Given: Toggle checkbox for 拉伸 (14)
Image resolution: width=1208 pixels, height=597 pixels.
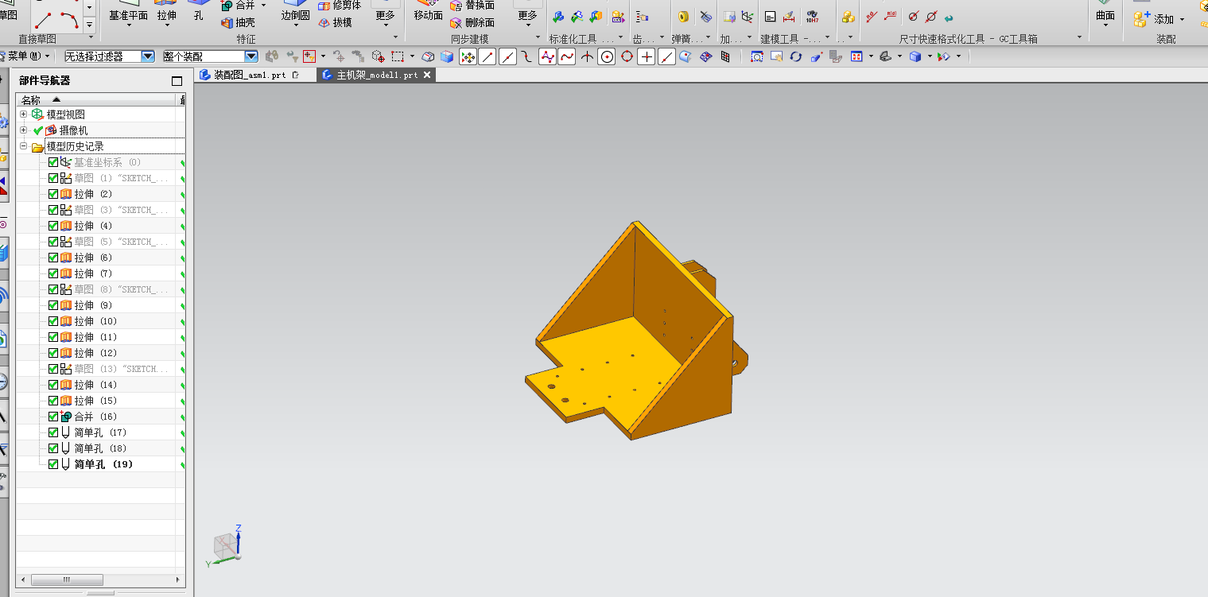Looking at the screenshot, I should (x=53, y=385).
